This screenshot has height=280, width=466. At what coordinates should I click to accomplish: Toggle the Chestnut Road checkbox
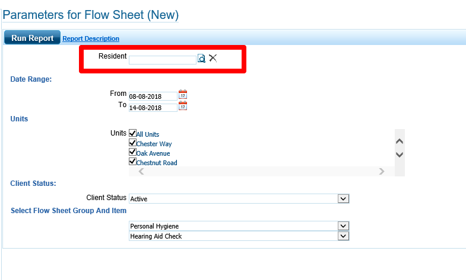tap(132, 162)
